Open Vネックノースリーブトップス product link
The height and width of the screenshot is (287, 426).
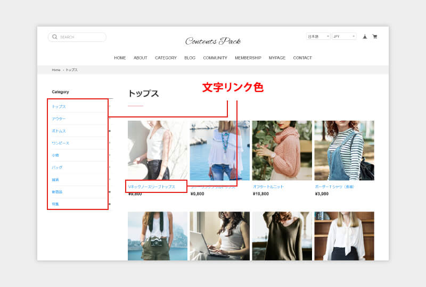pos(152,187)
